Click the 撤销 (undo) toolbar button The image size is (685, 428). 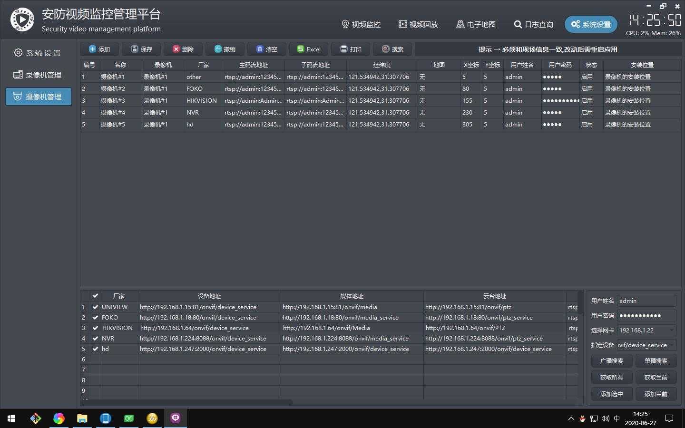(x=225, y=49)
